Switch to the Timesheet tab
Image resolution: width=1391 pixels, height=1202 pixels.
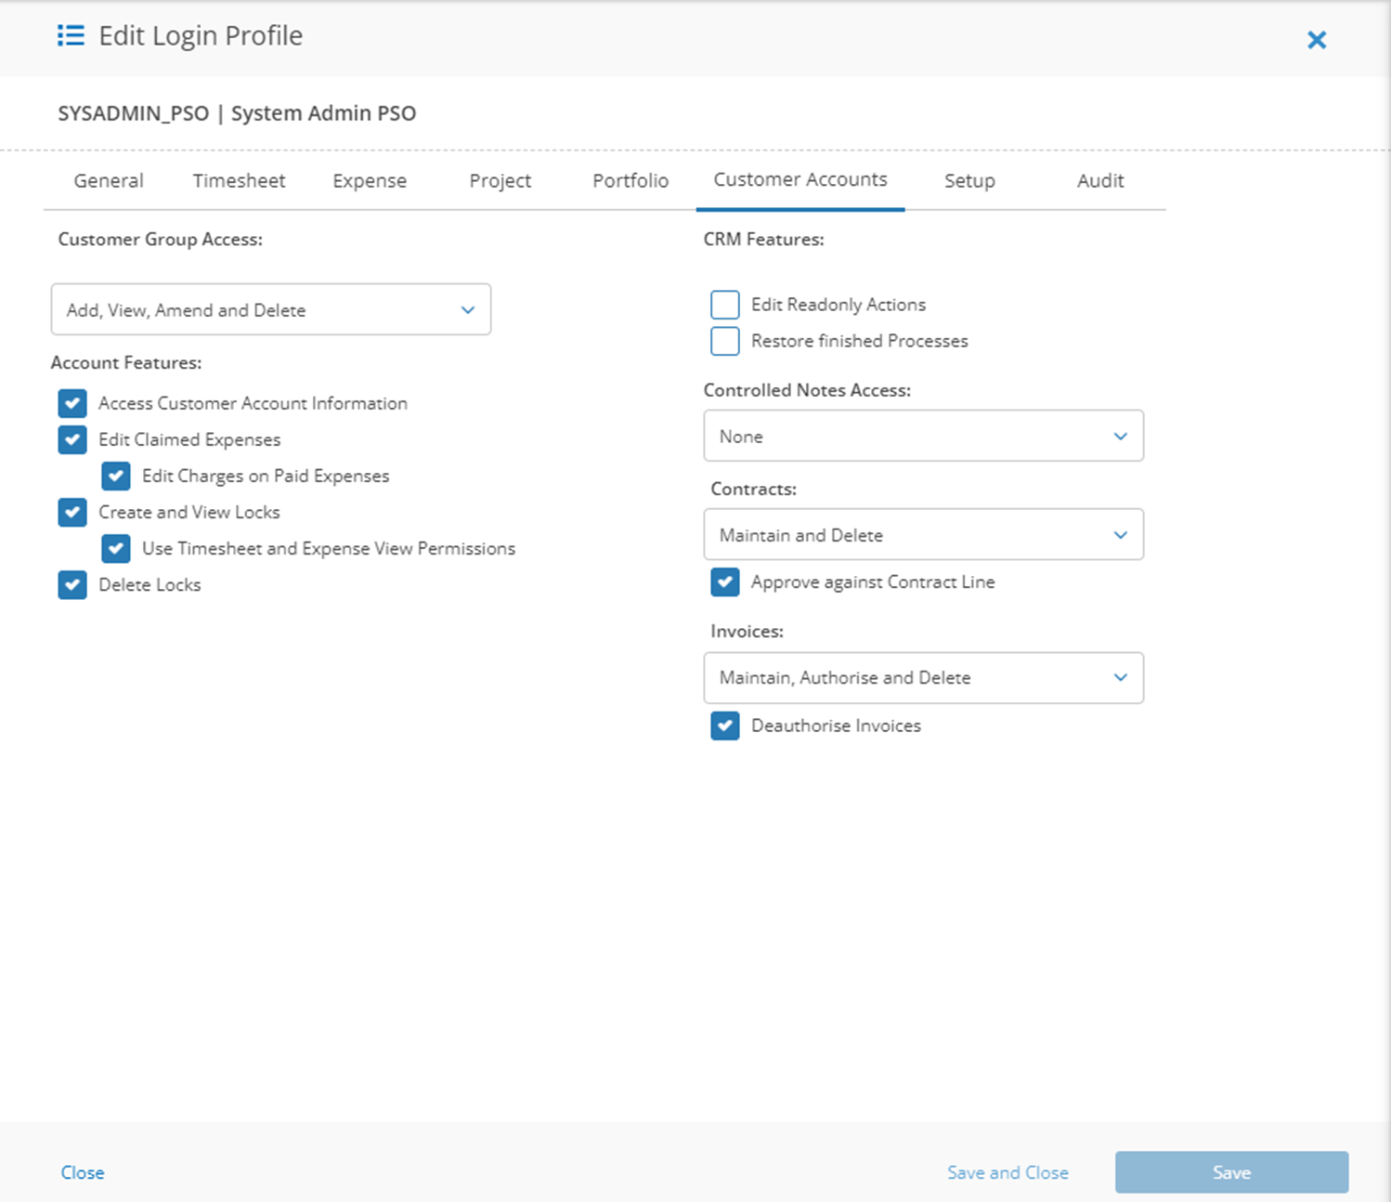pyautogui.click(x=239, y=181)
